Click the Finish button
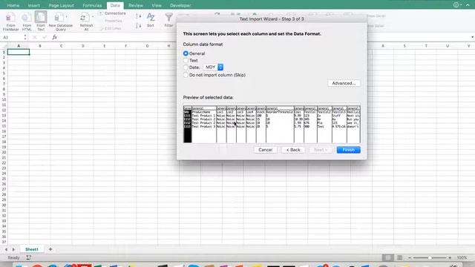475x267 pixels. tap(348, 150)
